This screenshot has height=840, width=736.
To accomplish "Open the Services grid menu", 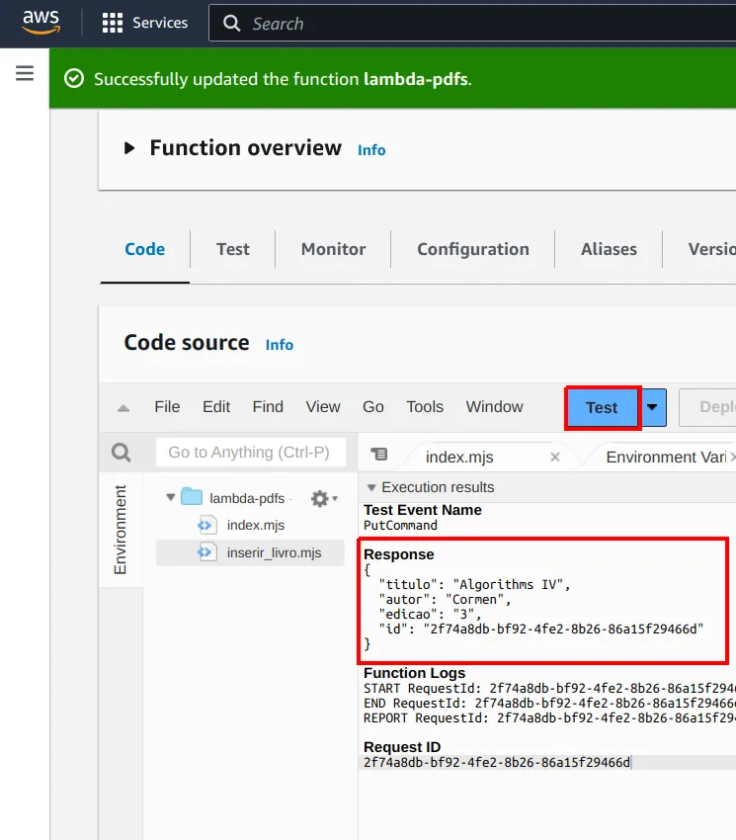I will (144, 23).
